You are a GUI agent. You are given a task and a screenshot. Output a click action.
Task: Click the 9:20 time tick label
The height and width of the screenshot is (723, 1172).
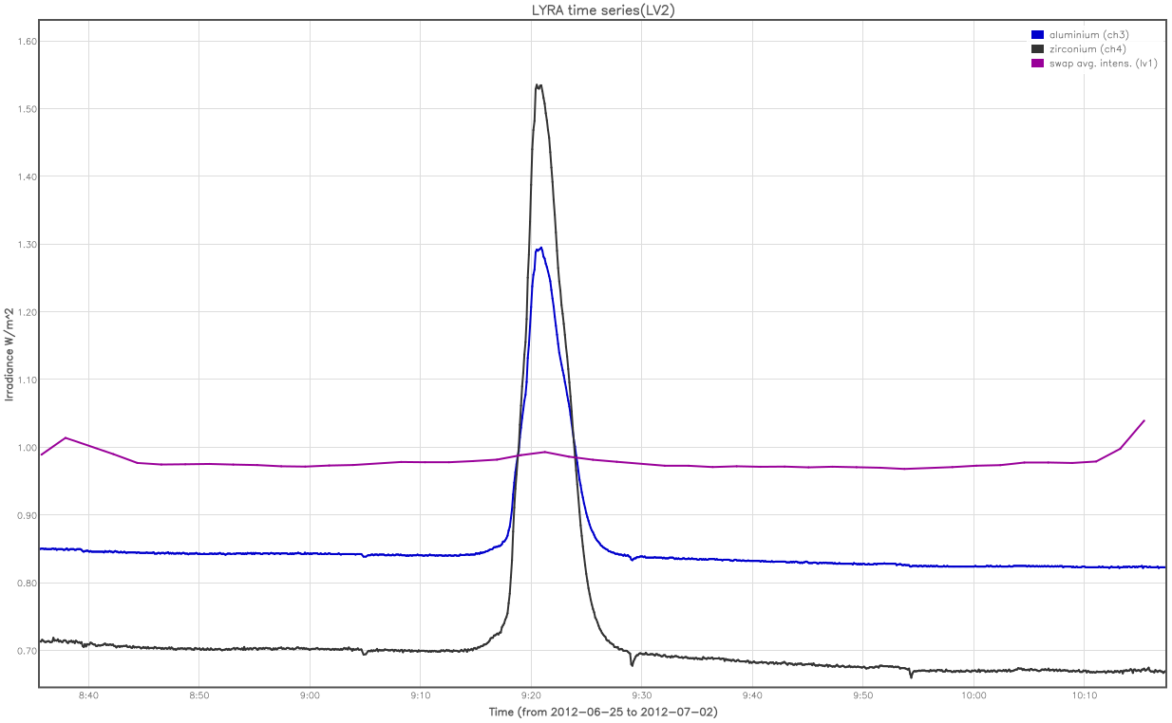tap(531, 696)
